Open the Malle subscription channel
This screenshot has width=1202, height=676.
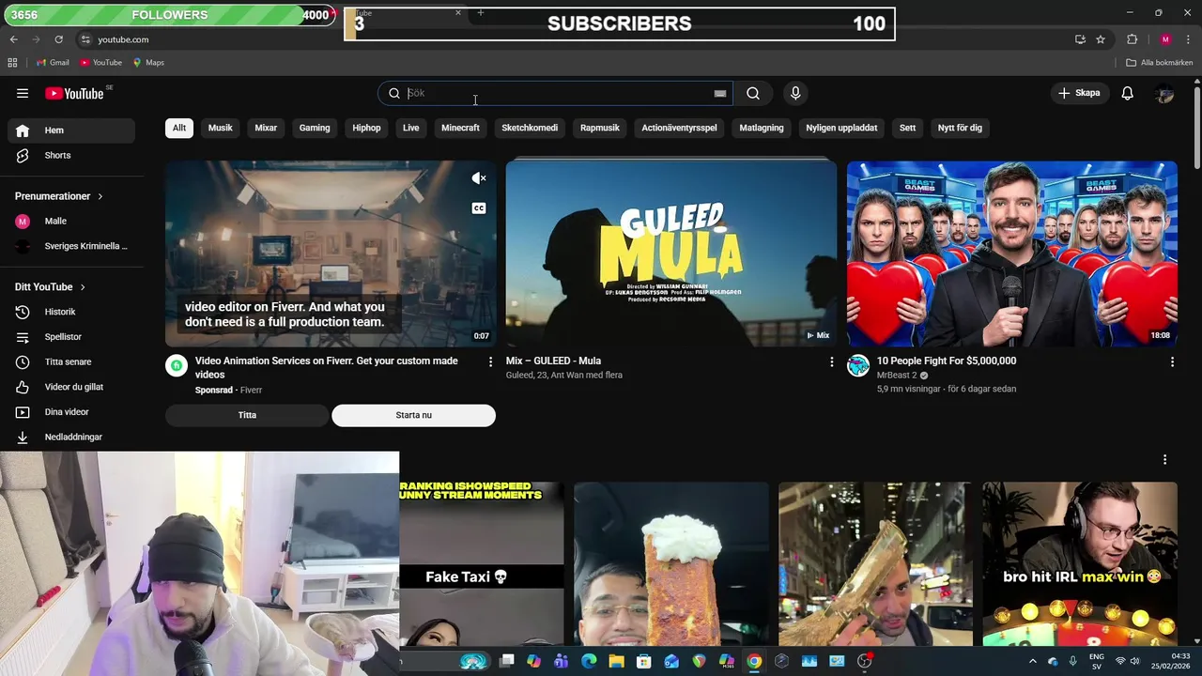[x=71, y=222]
